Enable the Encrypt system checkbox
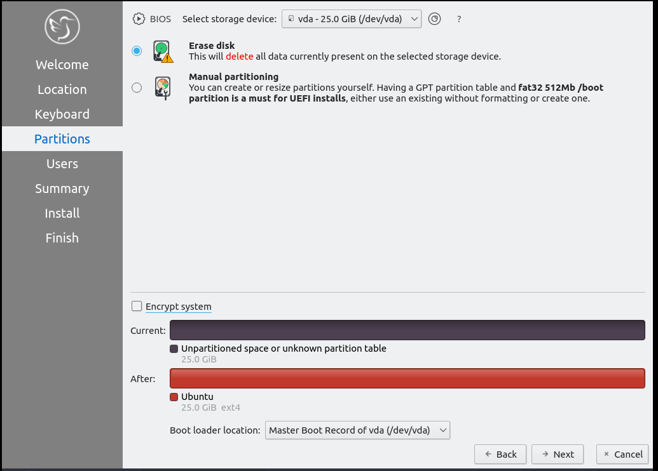Image resolution: width=658 pixels, height=471 pixels. point(137,307)
